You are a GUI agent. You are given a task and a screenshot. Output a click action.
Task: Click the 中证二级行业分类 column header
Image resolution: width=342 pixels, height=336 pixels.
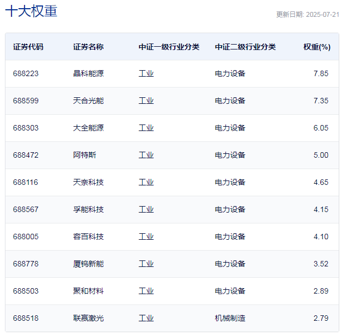(245, 47)
